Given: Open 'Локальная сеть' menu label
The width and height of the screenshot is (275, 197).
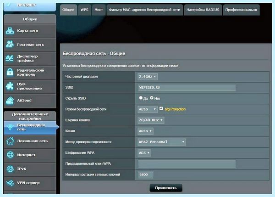Looking at the screenshot, I should pyautogui.click(x=32, y=141).
